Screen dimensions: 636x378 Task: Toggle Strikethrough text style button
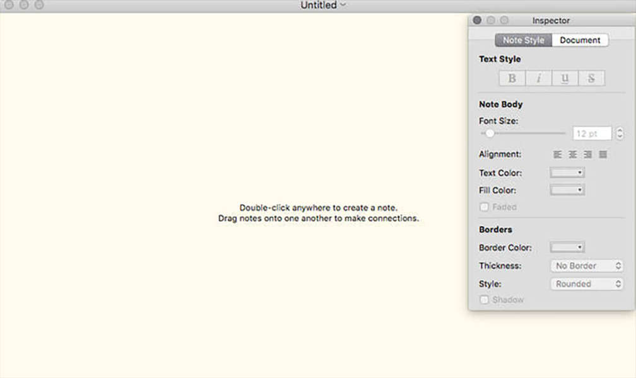click(591, 78)
